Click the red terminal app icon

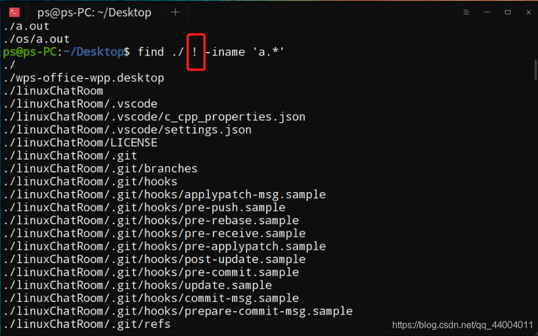(x=14, y=12)
